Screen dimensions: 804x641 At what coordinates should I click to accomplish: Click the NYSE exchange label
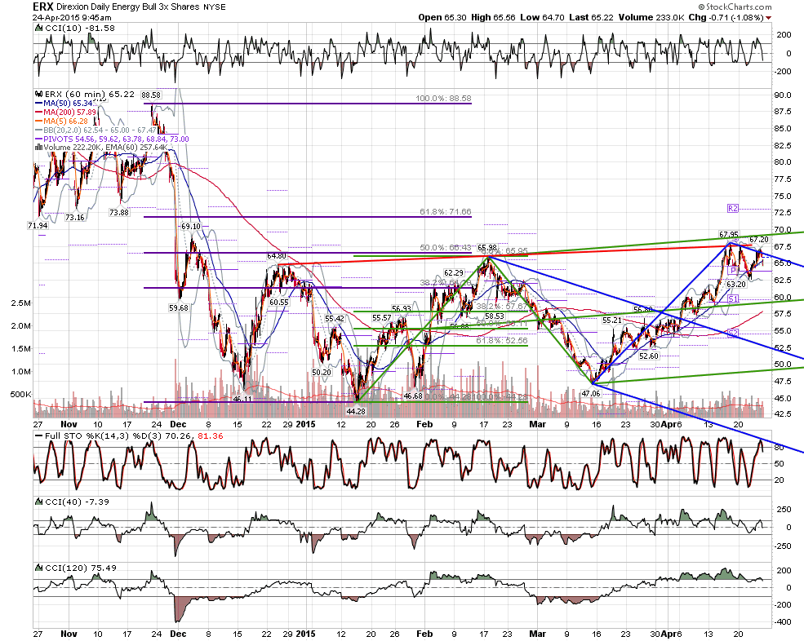click(x=215, y=7)
